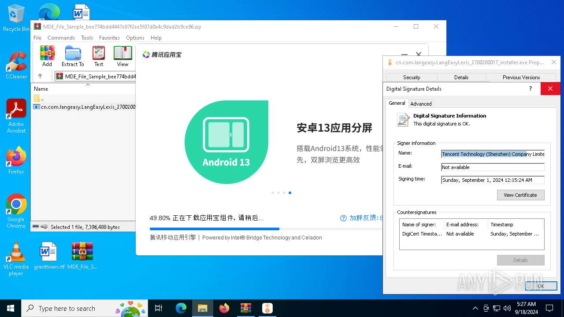The width and height of the screenshot is (564, 317).
Task: Click the Test archive icon
Action: click(99, 56)
